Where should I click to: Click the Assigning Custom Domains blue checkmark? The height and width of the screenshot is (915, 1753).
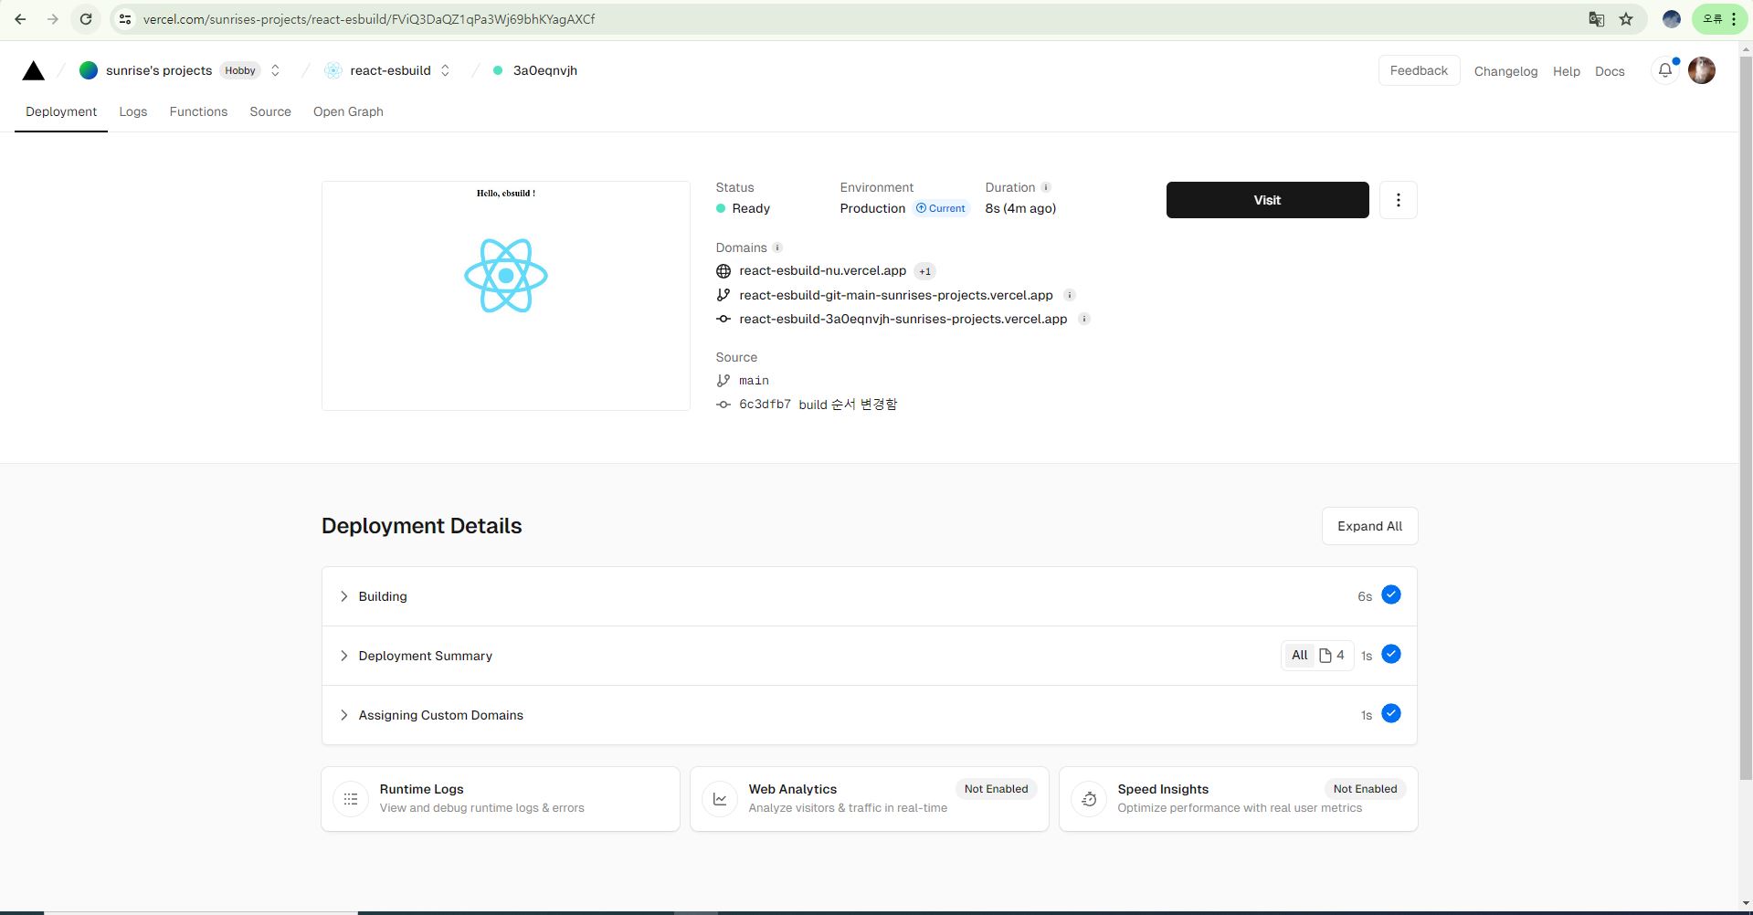tap(1391, 714)
